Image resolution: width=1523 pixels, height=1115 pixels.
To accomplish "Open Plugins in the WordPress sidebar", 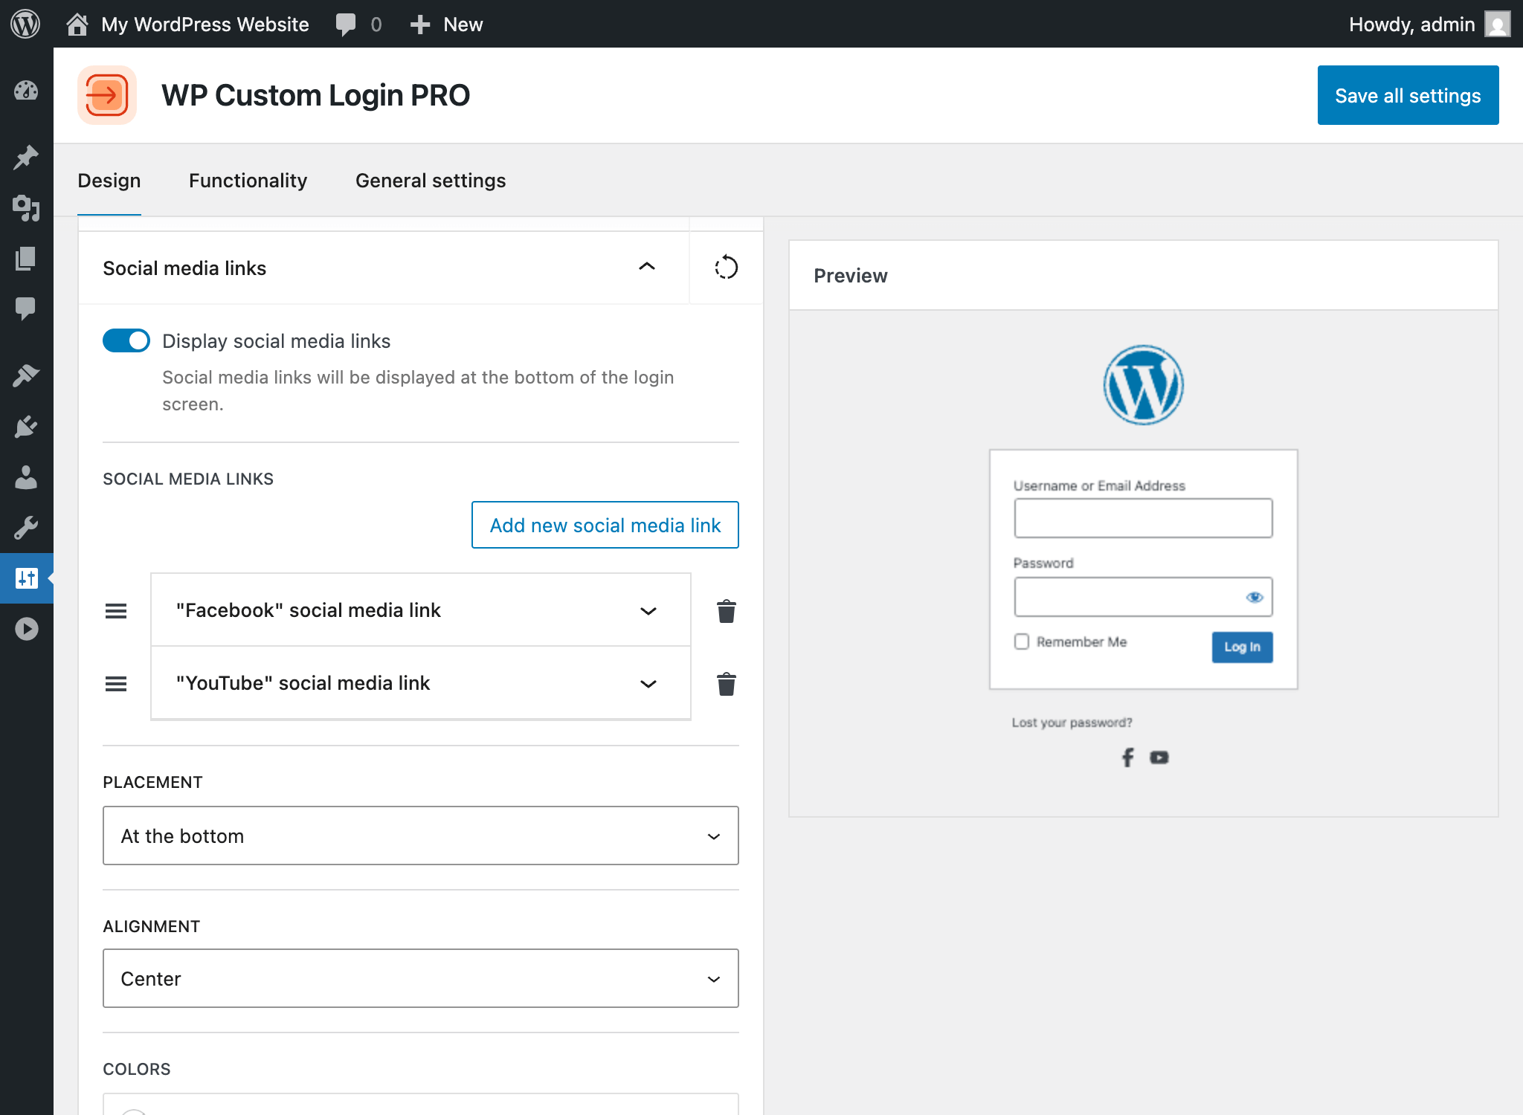I will tap(26, 427).
